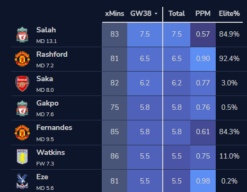Click Rashford's Manchester United crest
The height and width of the screenshot is (192, 247).
pyautogui.click(x=22, y=59)
